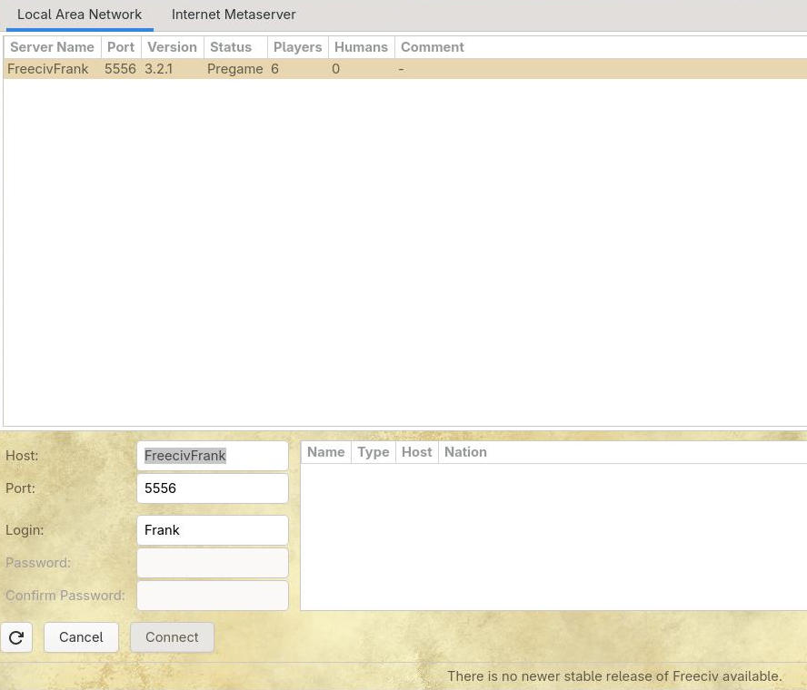This screenshot has width=807, height=690.
Task: Switch to the Internet Metaserver tab
Action: [x=234, y=15]
